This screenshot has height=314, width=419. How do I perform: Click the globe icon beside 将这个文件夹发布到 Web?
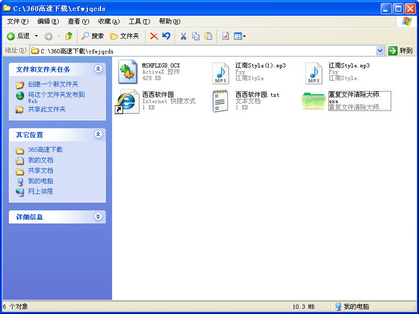(x=20, y=96)
